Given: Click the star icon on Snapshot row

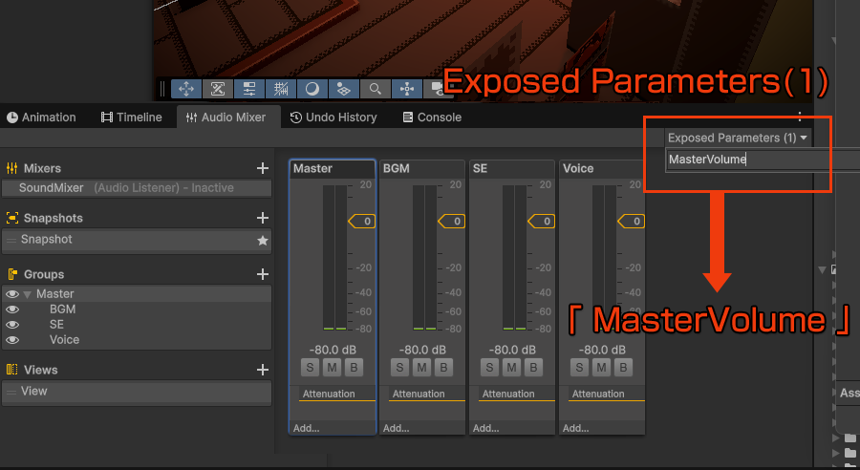Looking at the screenshot, I should [x=263, y=241].
